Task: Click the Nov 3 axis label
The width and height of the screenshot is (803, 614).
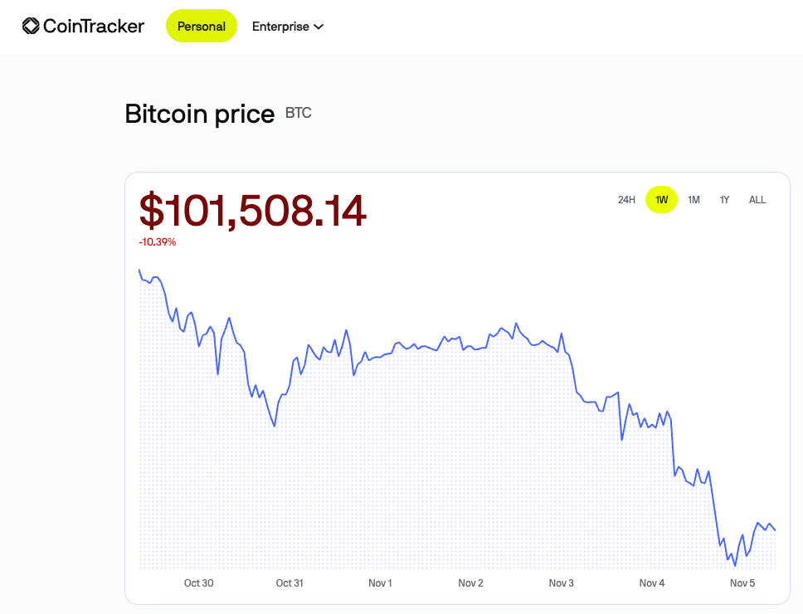Action: coord(561,583)
